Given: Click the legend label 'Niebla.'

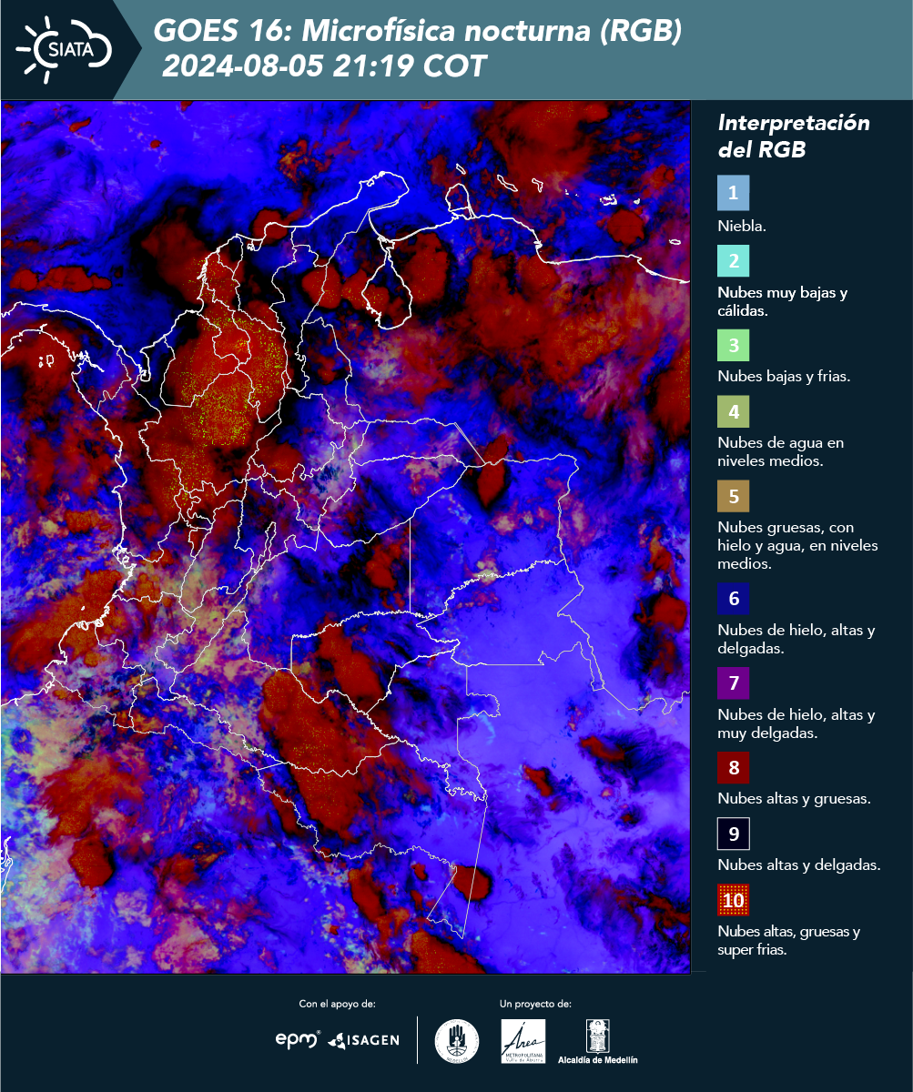Looking at the screenshot, I should pyautogui.click(x=742, y=226).
